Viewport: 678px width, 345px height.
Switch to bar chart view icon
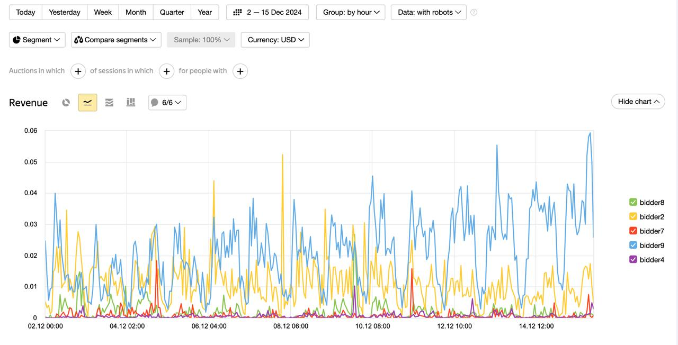(x=131, y=103)
